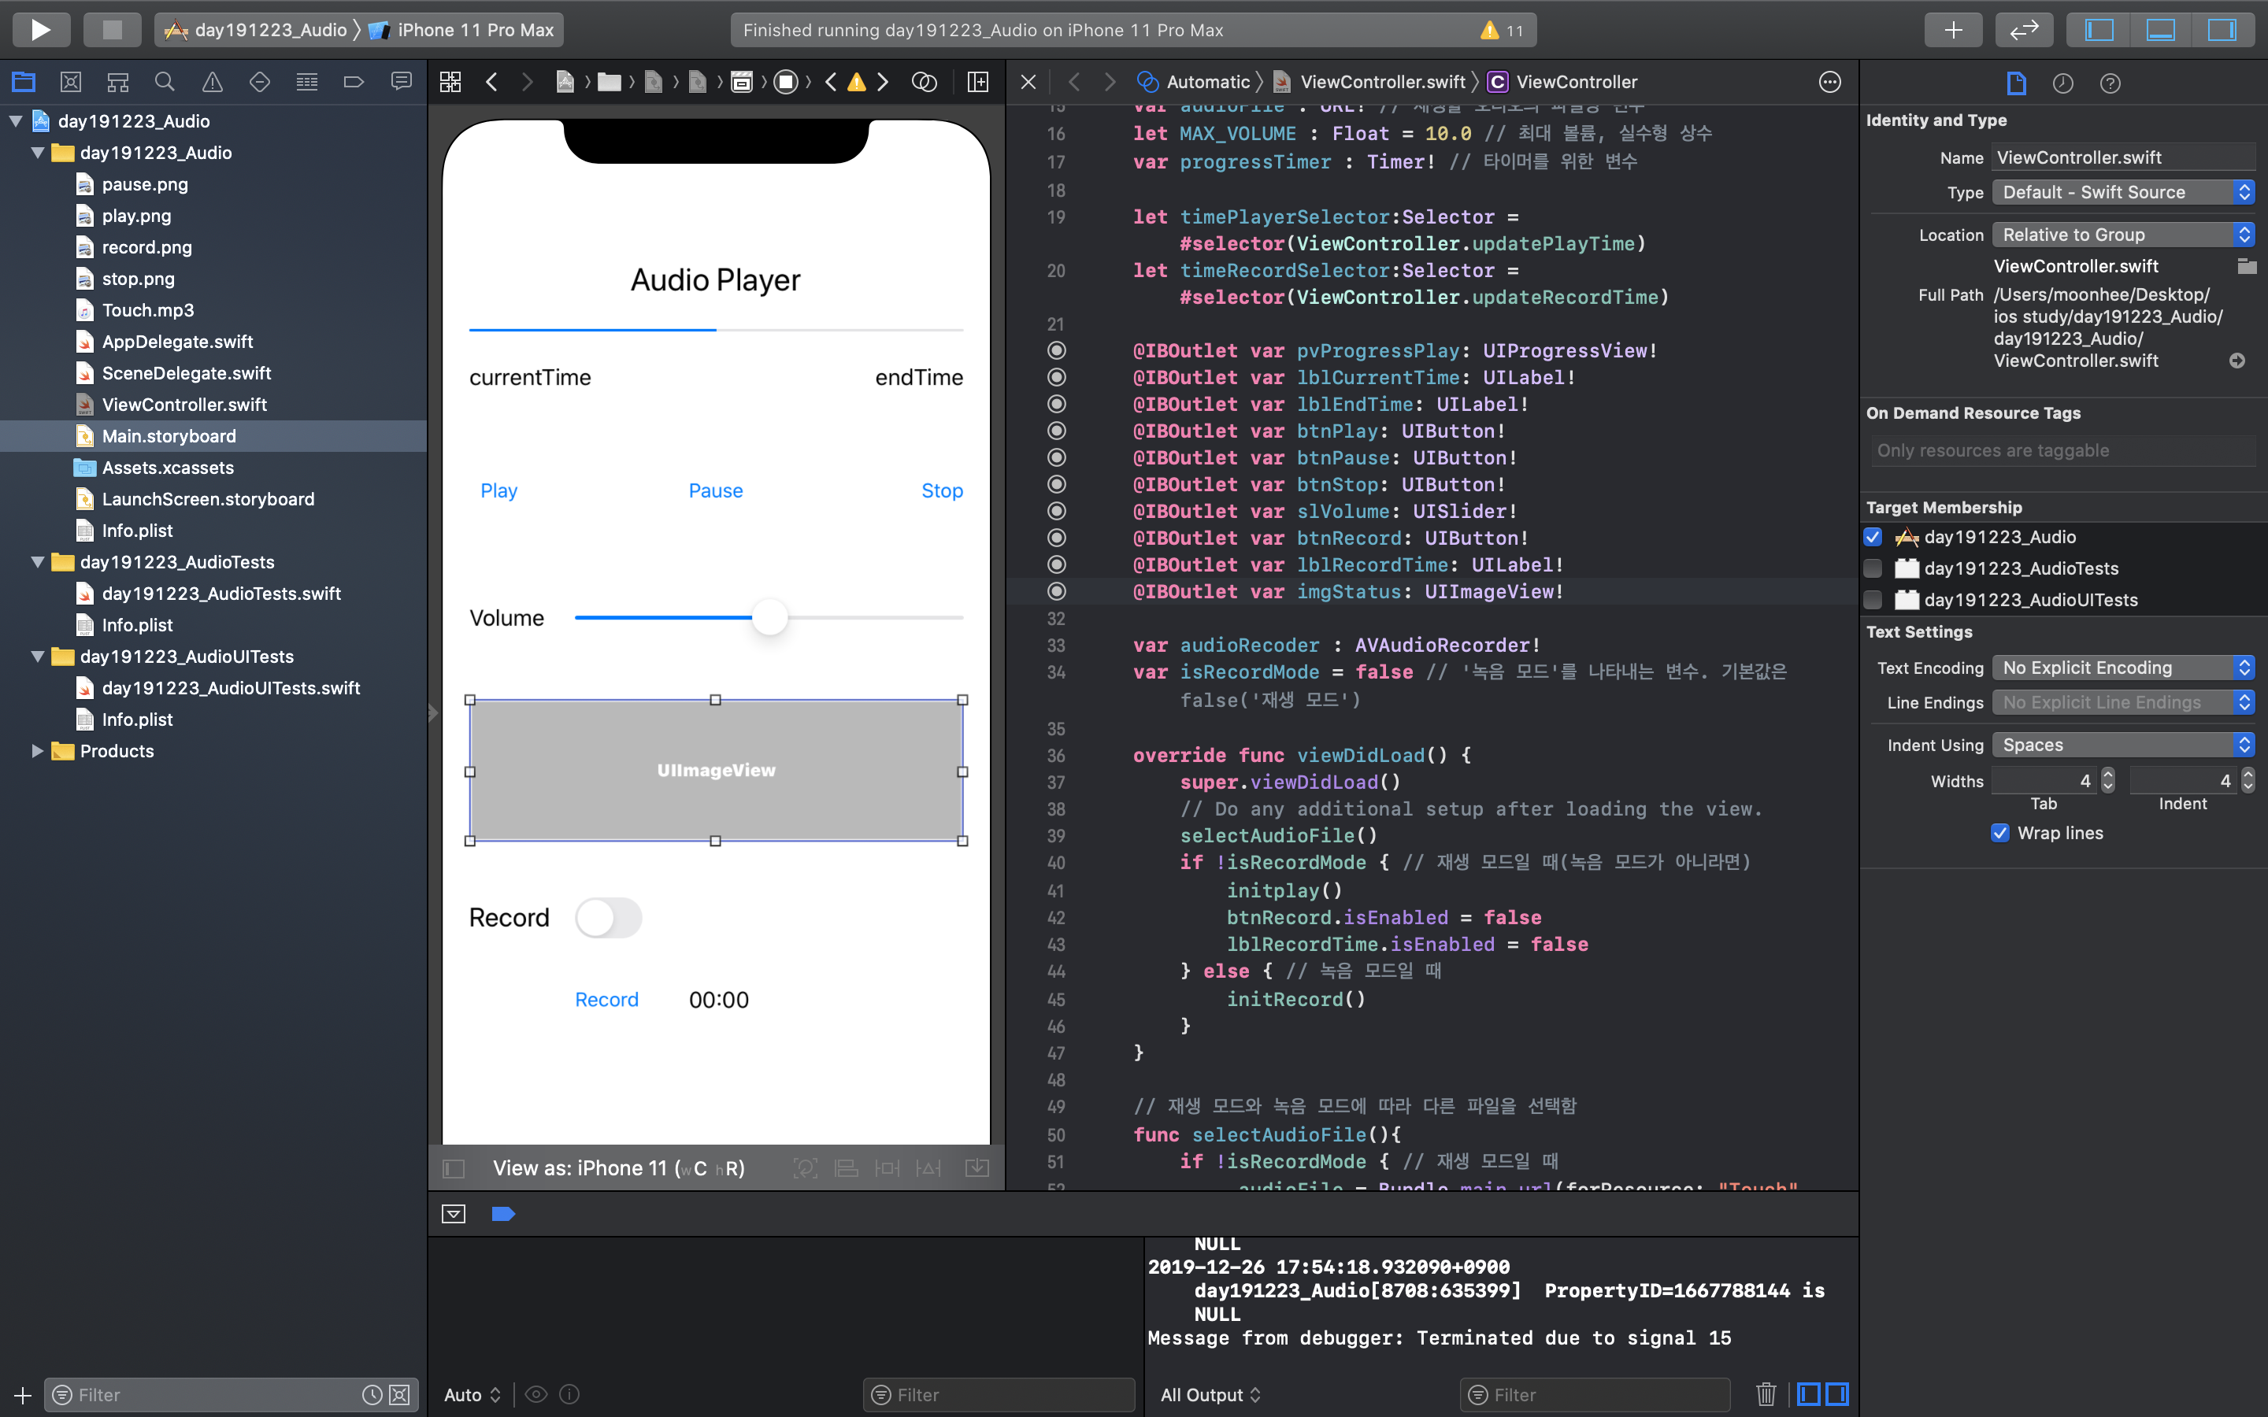Select ViewController.swift in the project navigator

tap(183, 405)
